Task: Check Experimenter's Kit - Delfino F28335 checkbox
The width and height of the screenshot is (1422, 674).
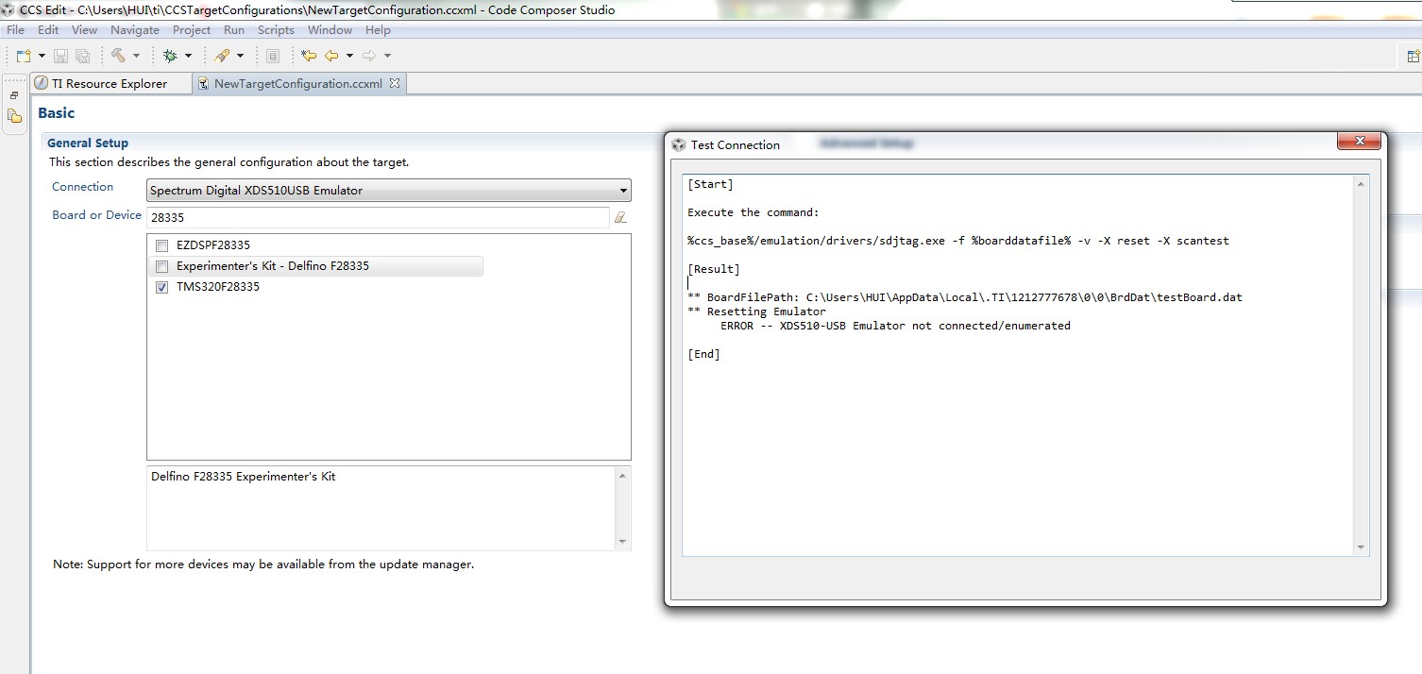Action: coord(161,266)
